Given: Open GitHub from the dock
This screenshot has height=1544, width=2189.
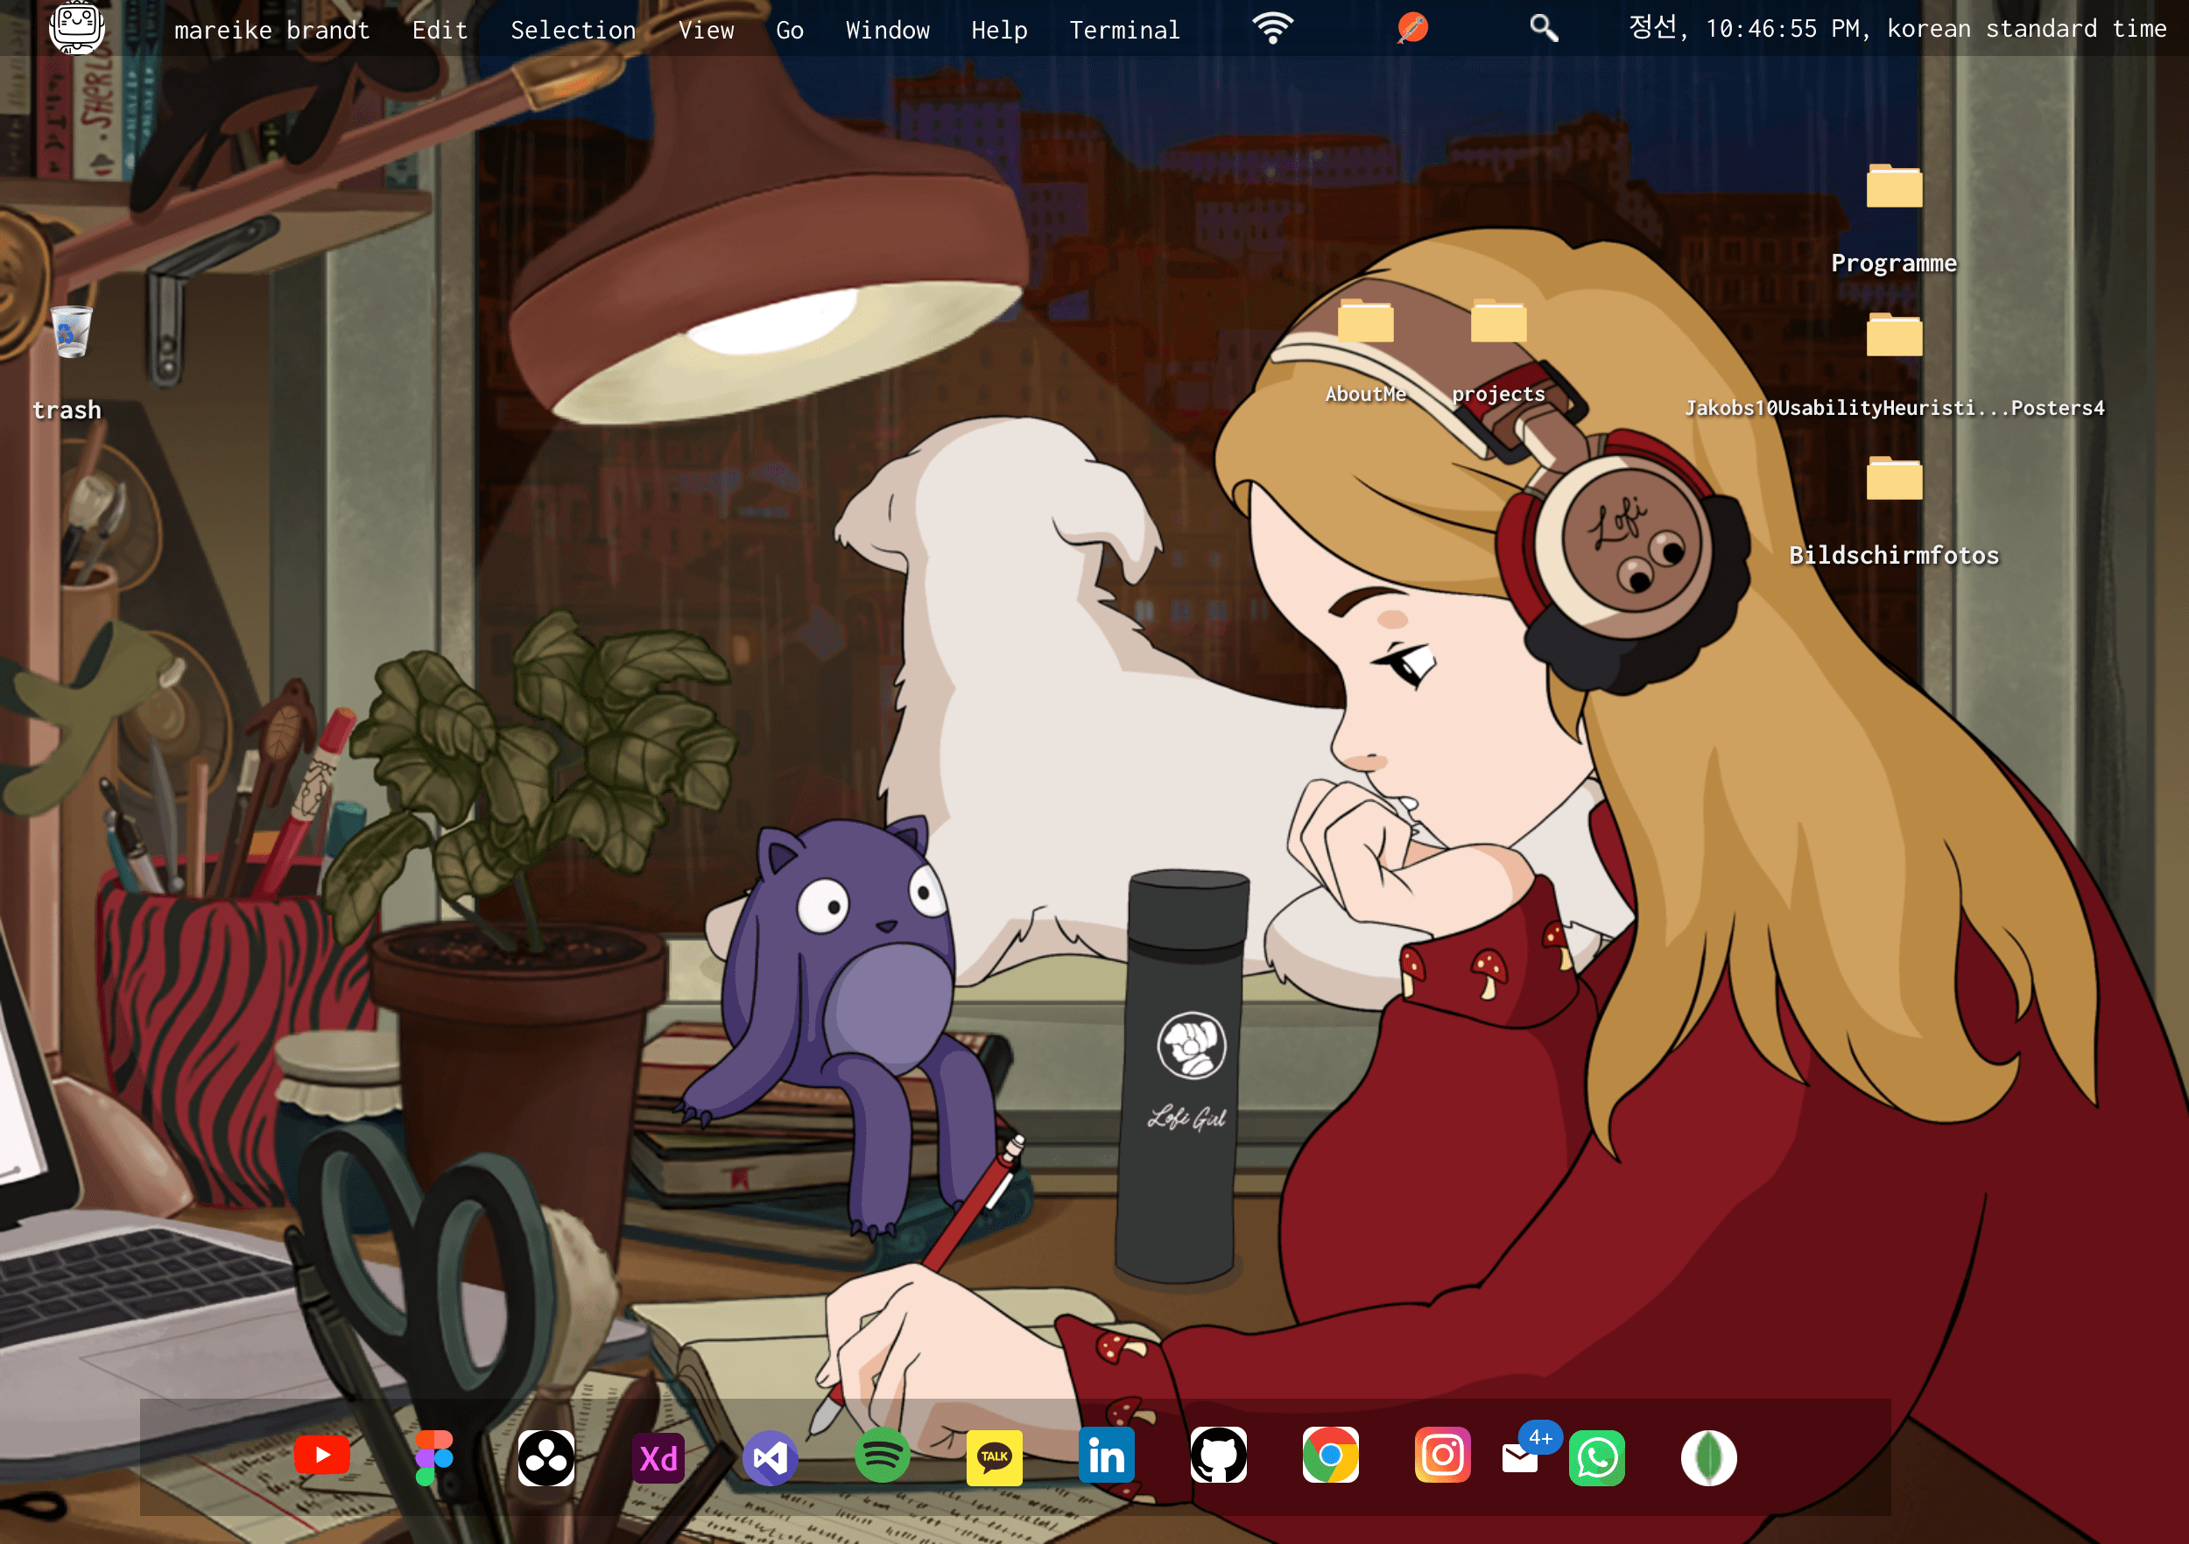Looking at the screenshot, I should click(1219, 1456).
